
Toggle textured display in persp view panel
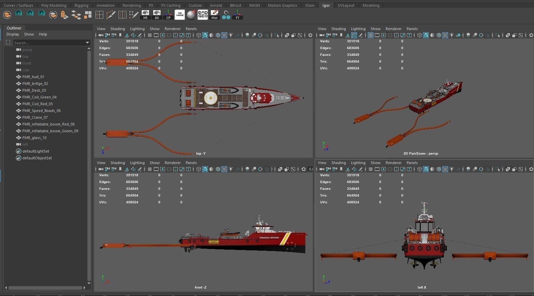445,35
